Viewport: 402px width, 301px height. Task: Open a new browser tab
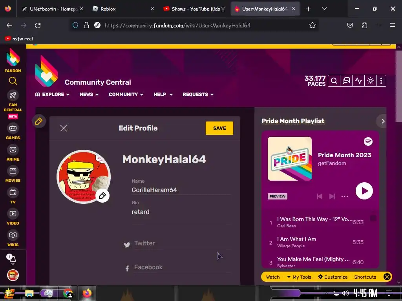pyautogui.click(x=309, y=9)
